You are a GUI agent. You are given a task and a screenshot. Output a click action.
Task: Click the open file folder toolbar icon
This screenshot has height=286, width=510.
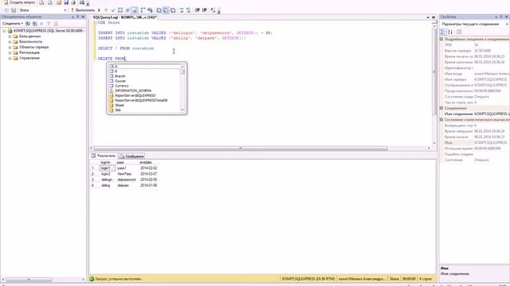59,2
